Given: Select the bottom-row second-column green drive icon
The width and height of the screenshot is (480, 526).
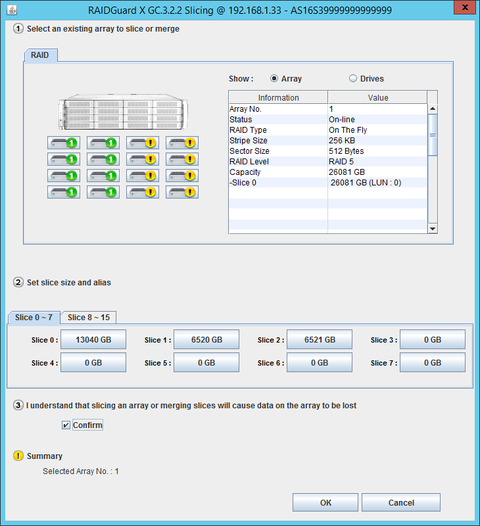Looking at the screenshot, I should [x=103, y=192].
